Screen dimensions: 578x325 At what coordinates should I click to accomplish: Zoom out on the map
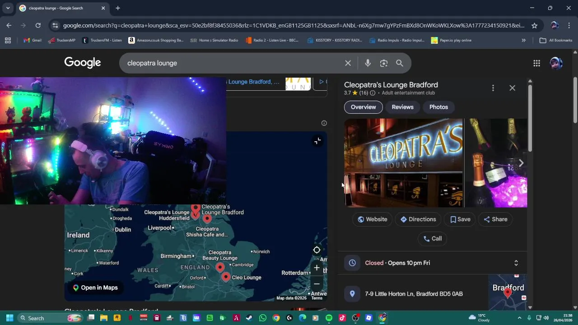click(317, 284)
